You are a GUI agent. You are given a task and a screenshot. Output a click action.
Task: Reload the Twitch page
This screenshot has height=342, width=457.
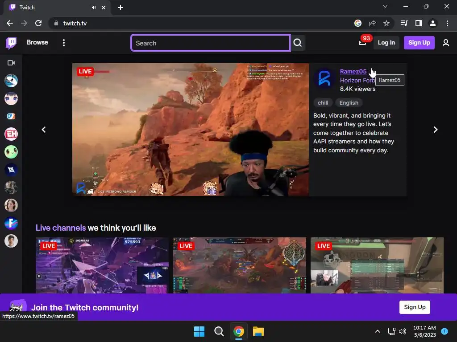point(38,23)
